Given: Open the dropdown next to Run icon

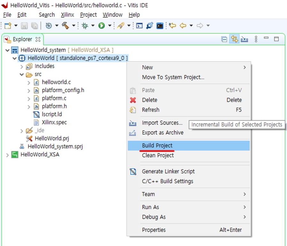Looking at the screenshot, I should tap(110, 26).
